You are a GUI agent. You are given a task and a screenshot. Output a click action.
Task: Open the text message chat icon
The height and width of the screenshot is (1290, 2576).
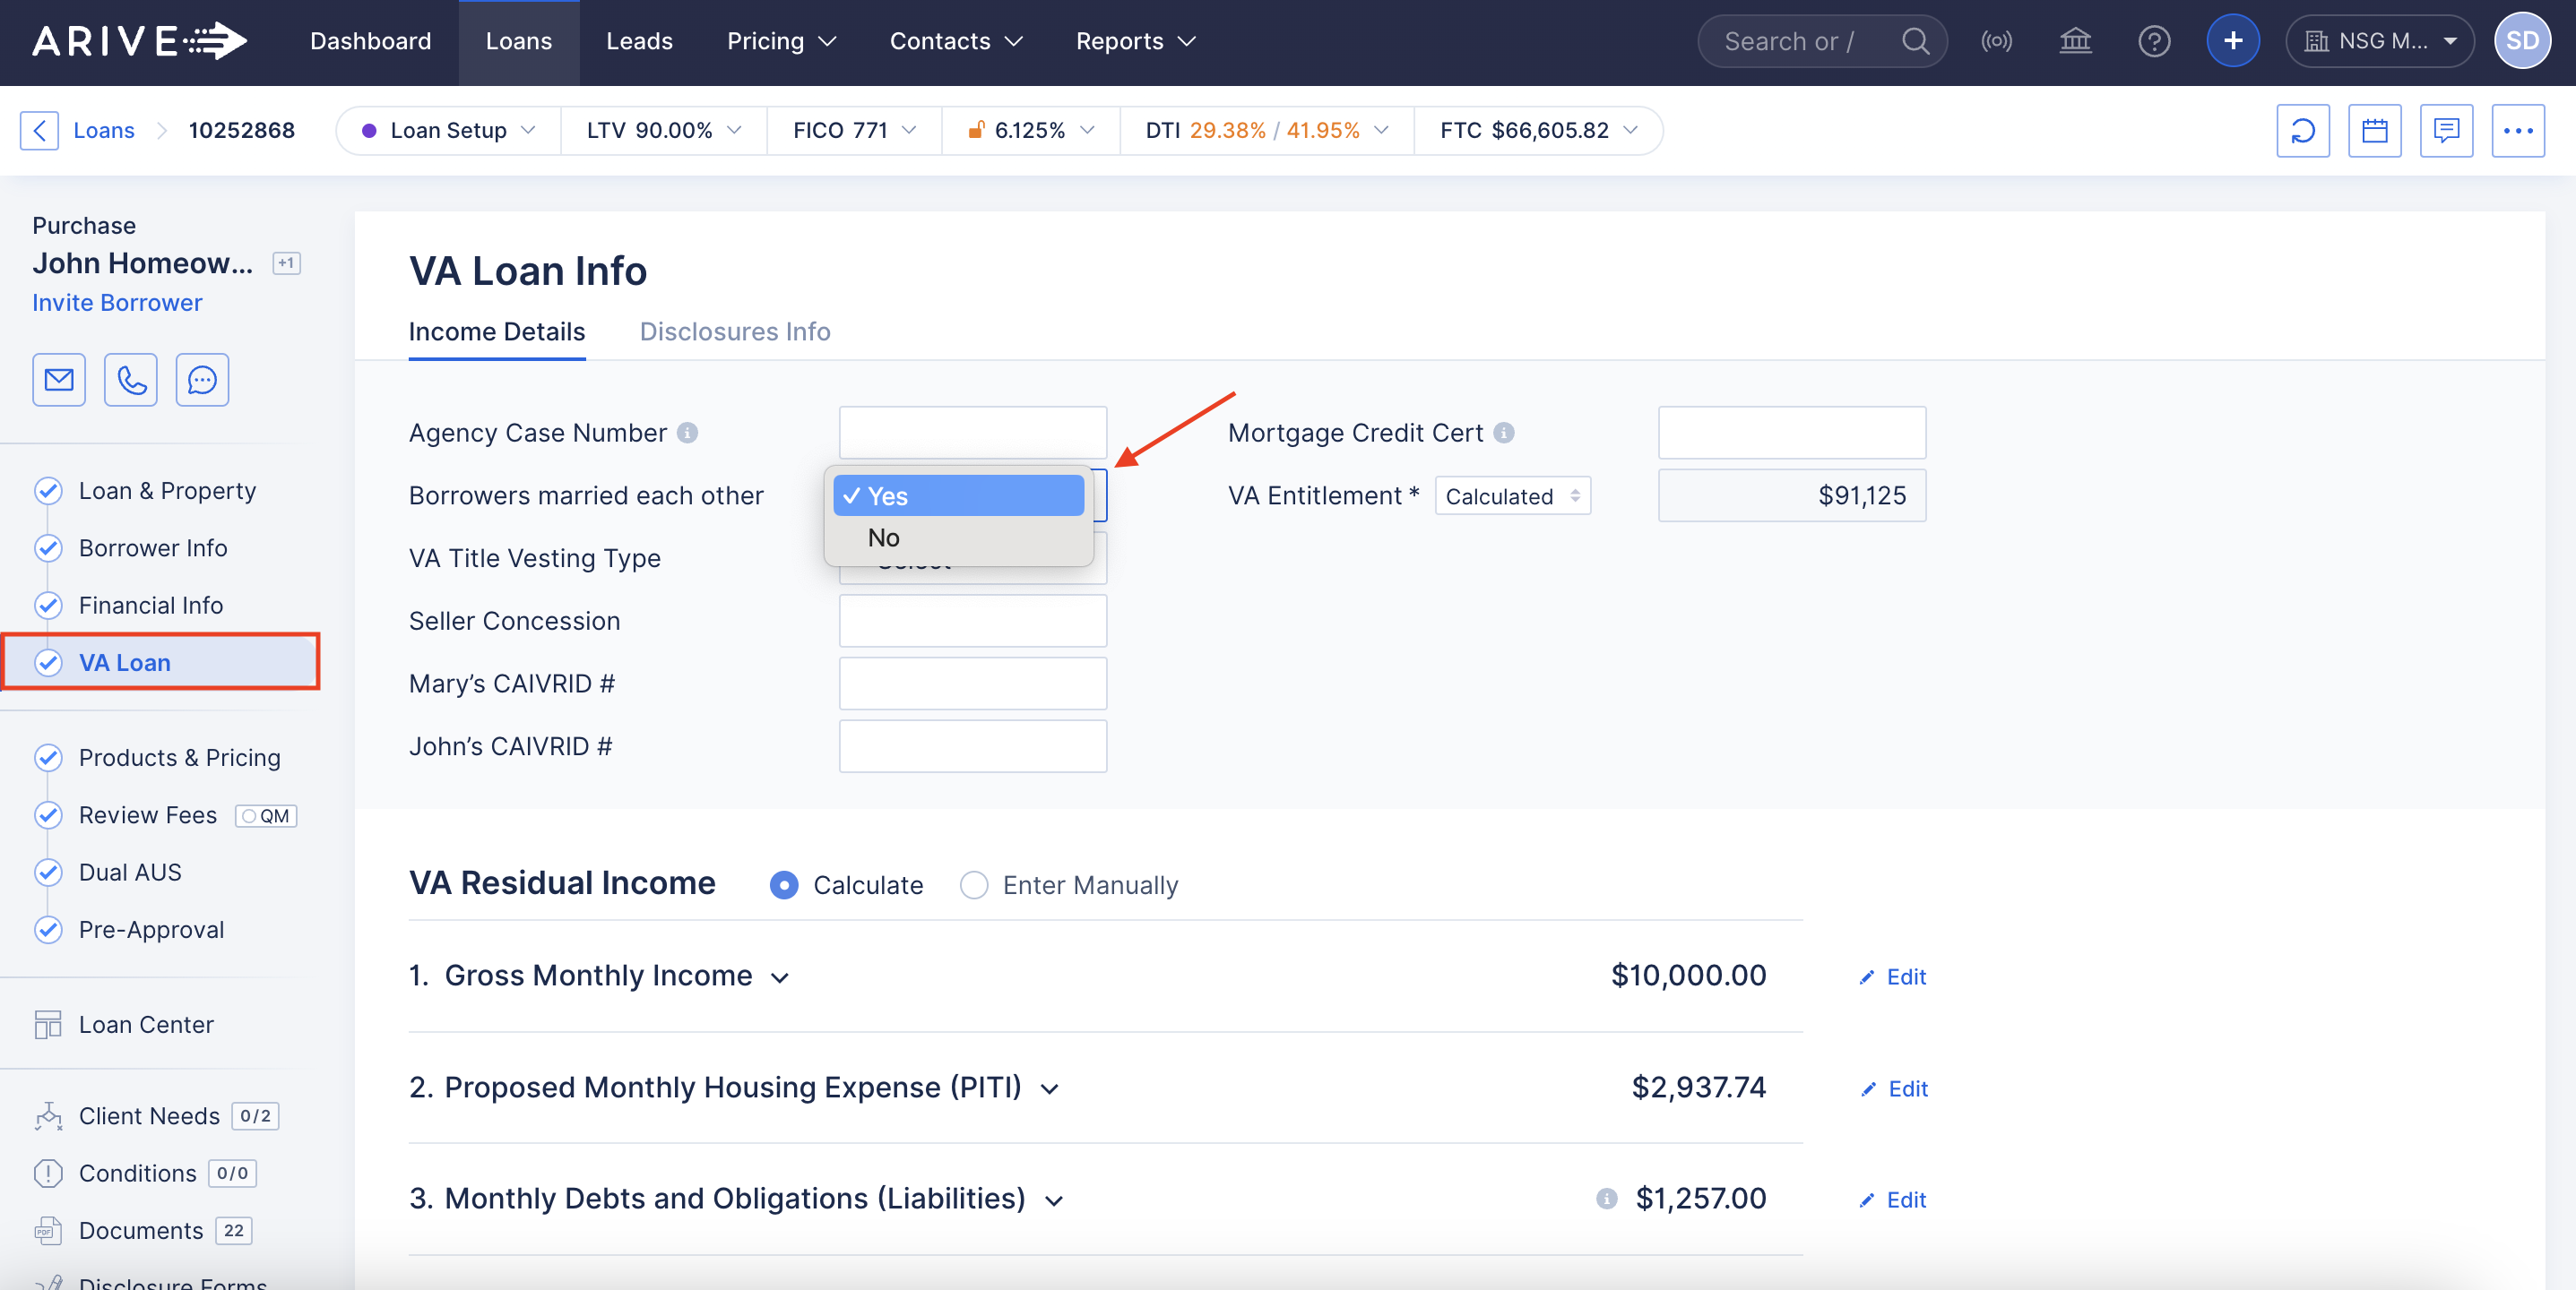coord(202,380)
